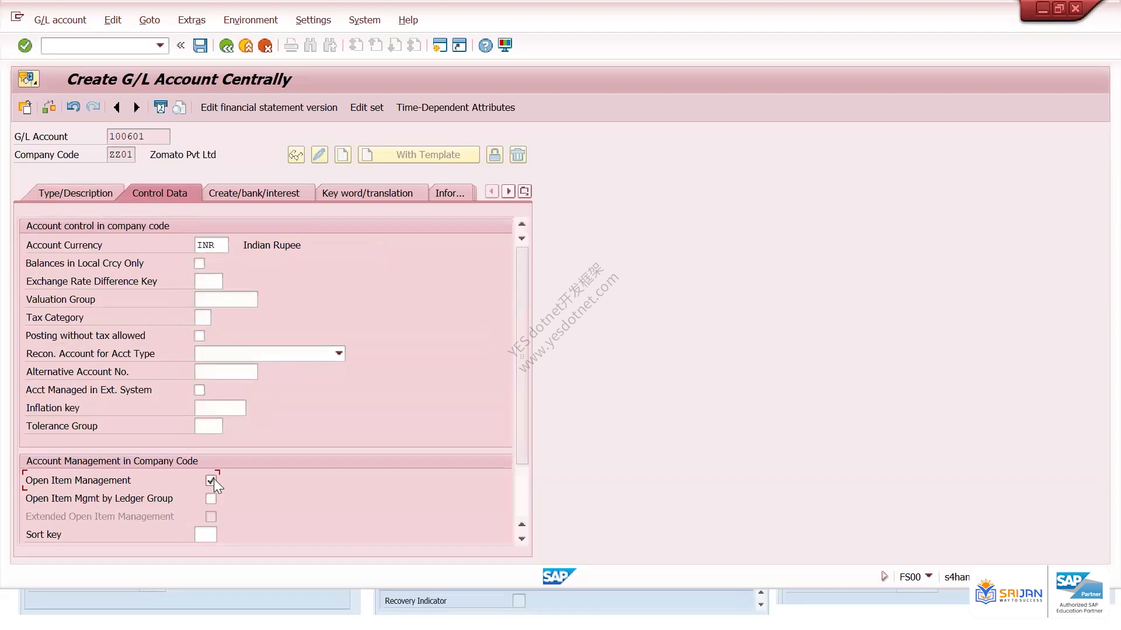Image resolution: width=1121 pixels, height=630 pixels.
Task: Click the red Cancel toolbar icon
Action: click(265, 45)
